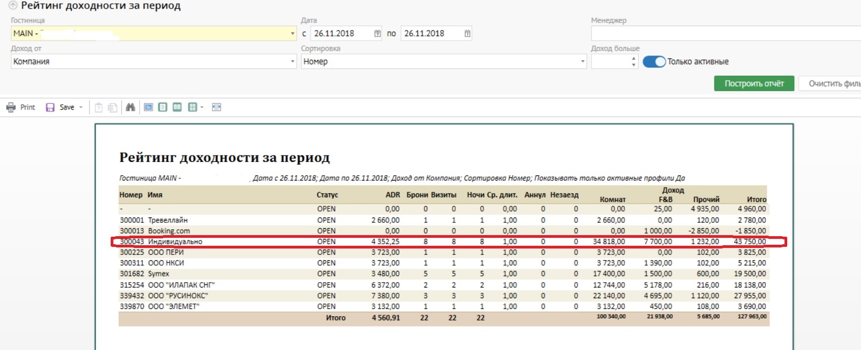
Task: Select the single page view icon
Action: pyautogui.click(x=163, y=107)
